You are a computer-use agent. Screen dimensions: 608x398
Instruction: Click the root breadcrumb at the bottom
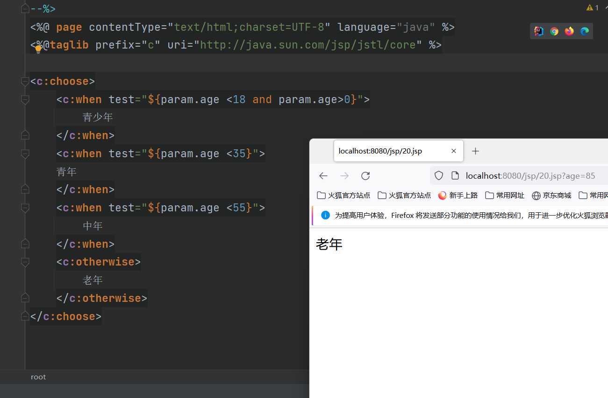coord(38,377)
